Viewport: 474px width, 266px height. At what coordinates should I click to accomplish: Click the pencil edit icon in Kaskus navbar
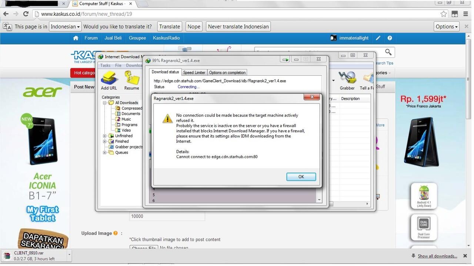(x=378, y=38)
